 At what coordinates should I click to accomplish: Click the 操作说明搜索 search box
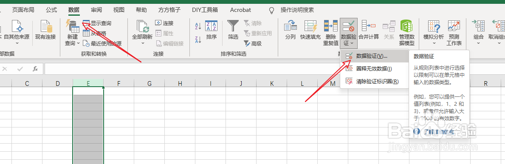[x=297, y=10]
